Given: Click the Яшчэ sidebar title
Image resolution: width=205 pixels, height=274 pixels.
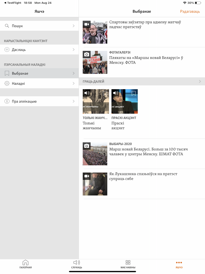Looking at the screenshot, I should point(39,11).
